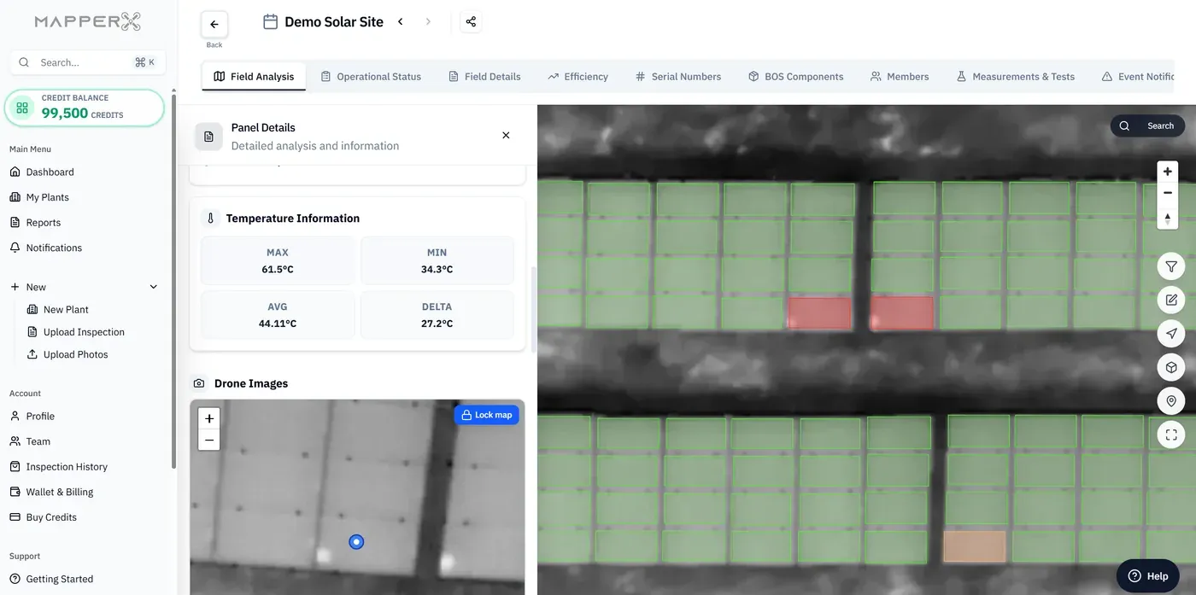Toggle the 3D cube map tool
The image size is (1196, 595).
click(1171, 368)
